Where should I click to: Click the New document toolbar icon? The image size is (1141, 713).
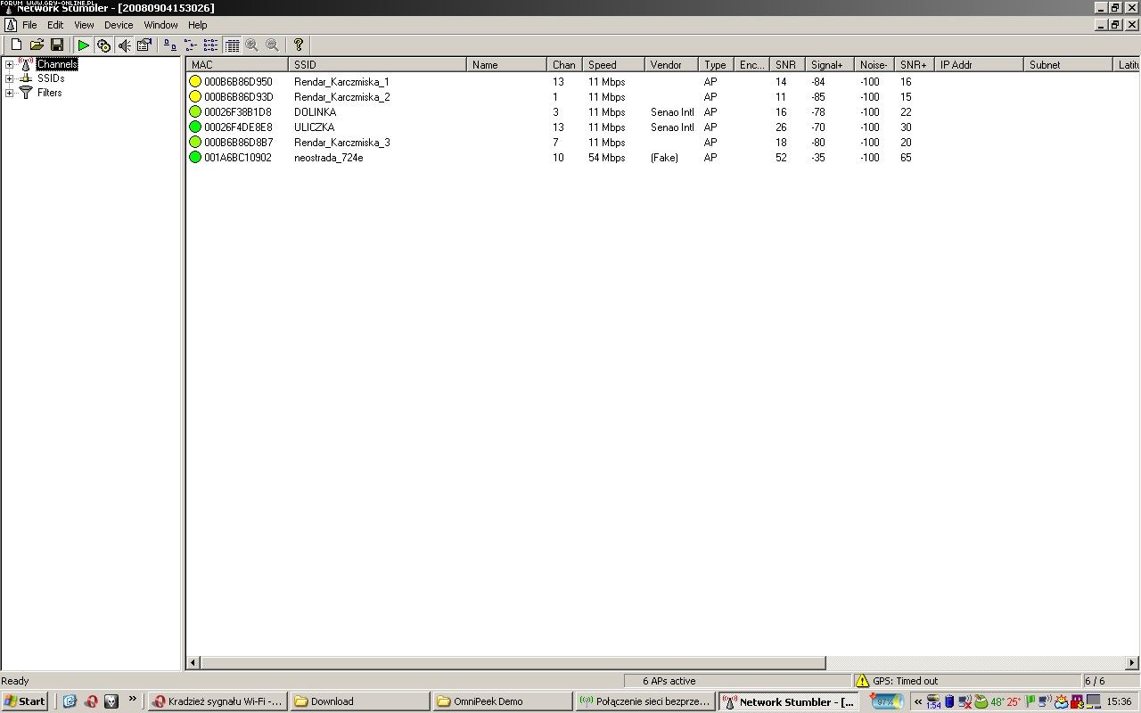click(x=16, y=45)
